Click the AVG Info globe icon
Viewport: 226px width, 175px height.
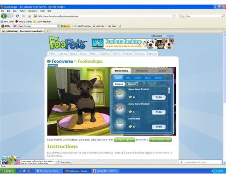94,26
